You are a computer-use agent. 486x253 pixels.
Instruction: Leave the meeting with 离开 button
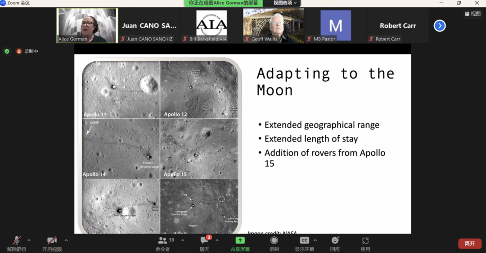click(x=470, y=244)
